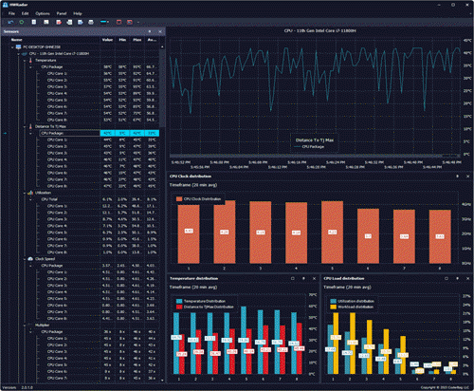Close the Sensors panel

coord(160,31)
